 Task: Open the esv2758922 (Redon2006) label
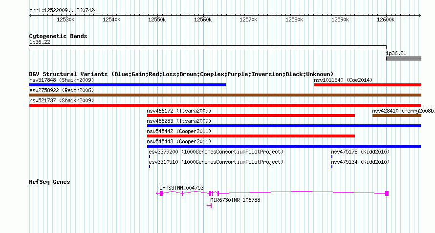coord(62,90)
